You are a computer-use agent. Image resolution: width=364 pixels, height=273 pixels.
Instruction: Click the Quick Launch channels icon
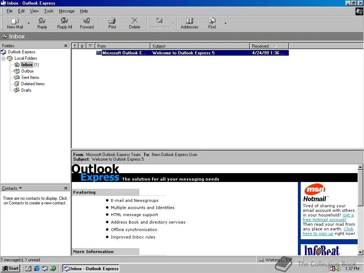[53, 268]
